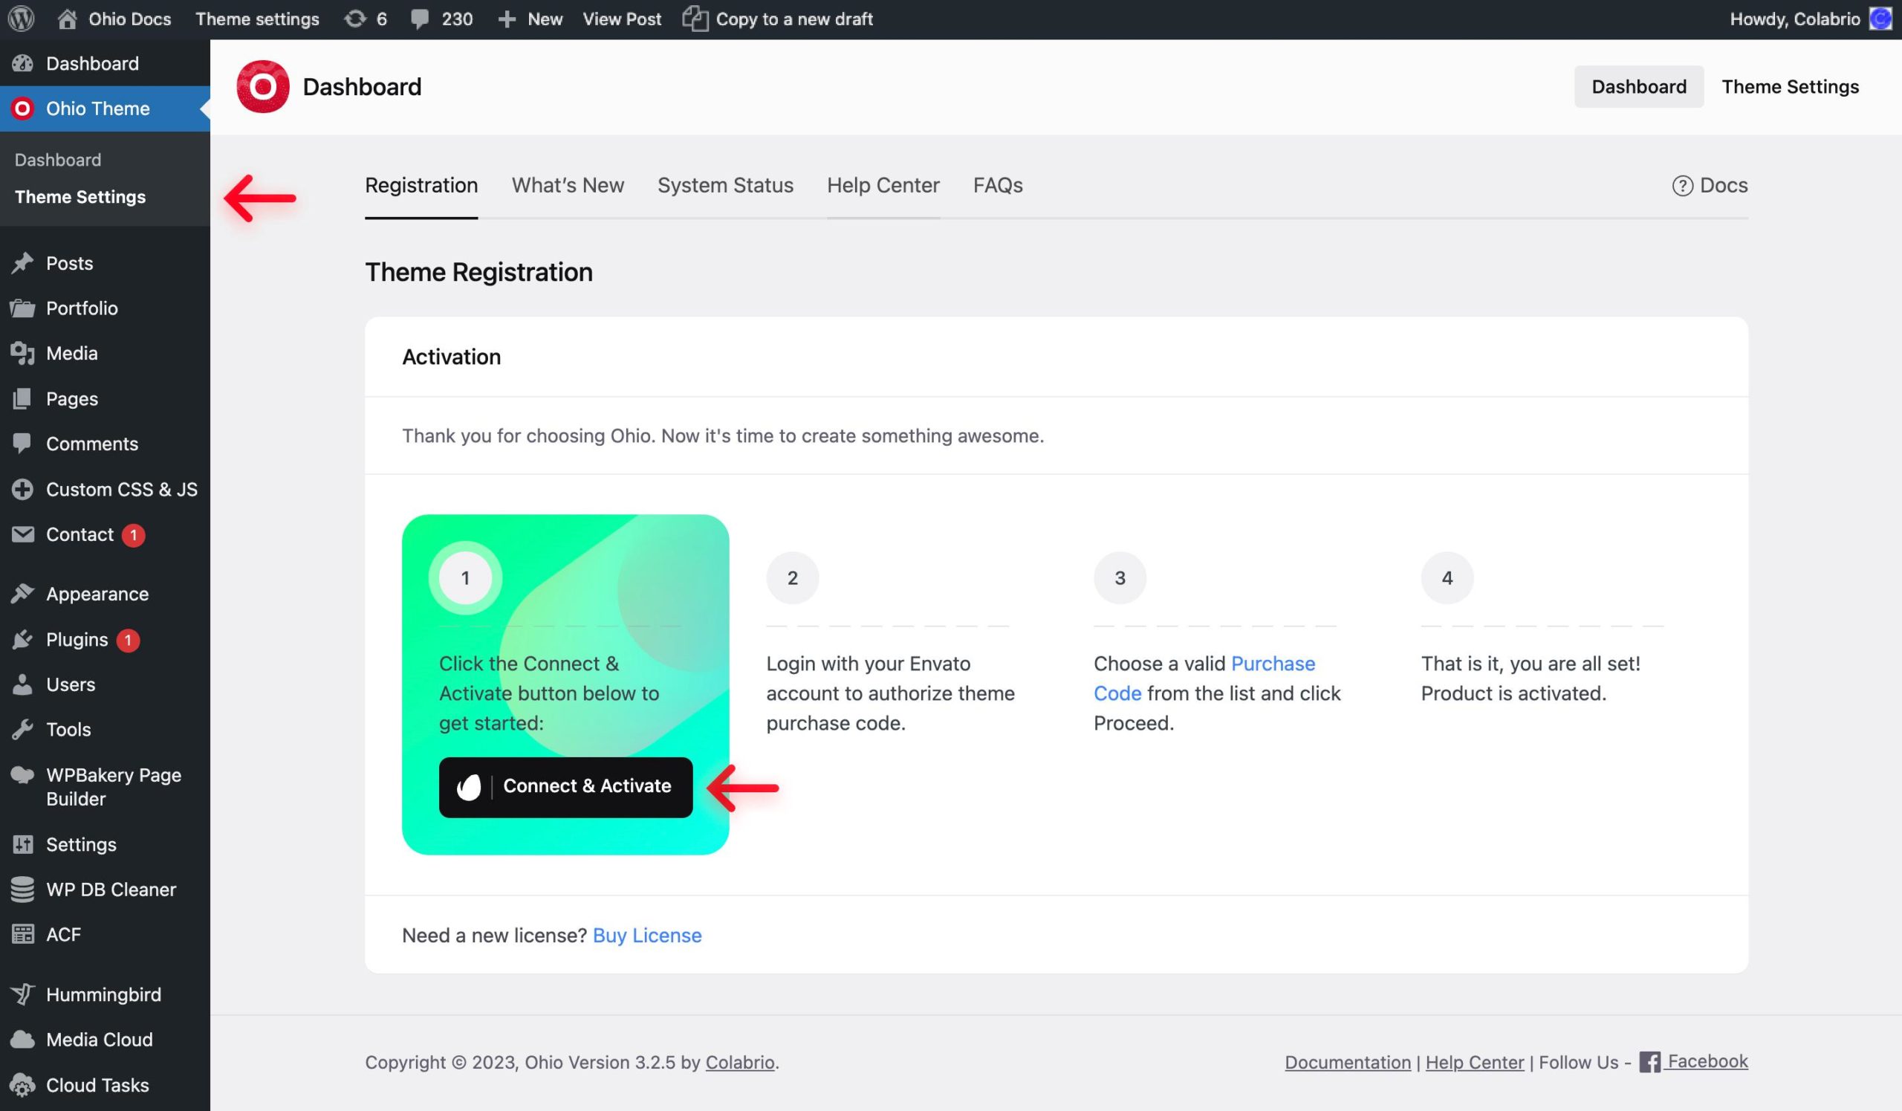This screenshot has width=1902, height=1111.
Task: Click the WordPress logo in admin bar
Action: [x=21, y=19]
